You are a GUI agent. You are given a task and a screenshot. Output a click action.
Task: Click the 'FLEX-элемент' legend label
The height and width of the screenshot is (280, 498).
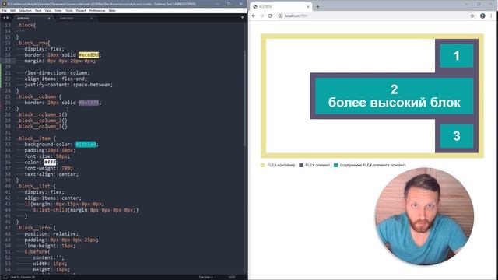(x=317, y=165)
